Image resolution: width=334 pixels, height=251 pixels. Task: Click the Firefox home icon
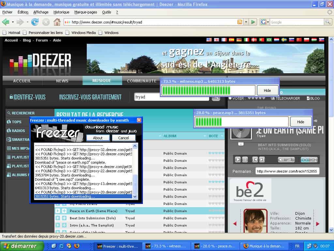[x=57, y=22]
